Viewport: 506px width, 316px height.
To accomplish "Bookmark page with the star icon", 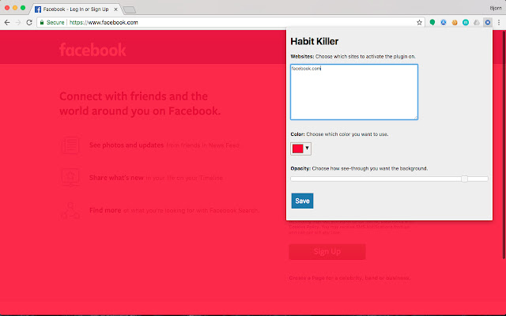I will [x=419, y=23].
